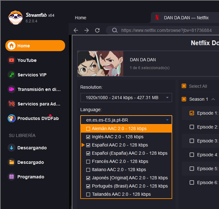Screen dimensions: 219x209
Task: Toggle the Select All checkbox
Action: point(184,86)
